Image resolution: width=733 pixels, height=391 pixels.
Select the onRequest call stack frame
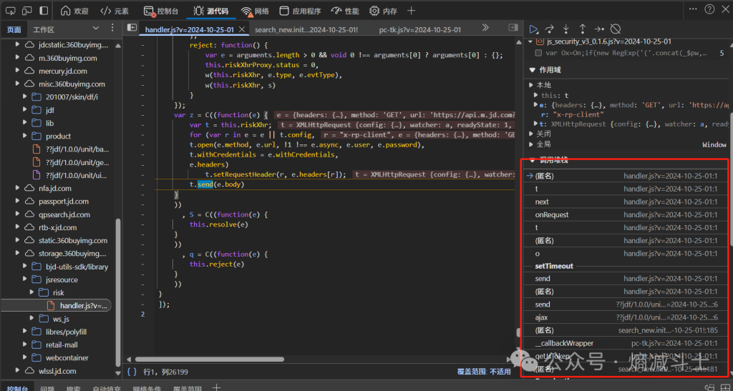coord(551,214)
